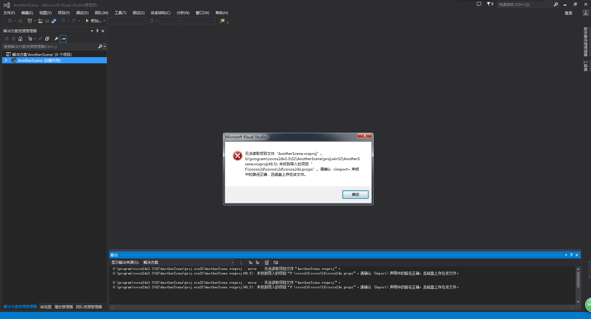This screenshot has height=319, width=591.
Task: Click the Collapse All icon in Solution Explorer
Action: pos(47,39)
